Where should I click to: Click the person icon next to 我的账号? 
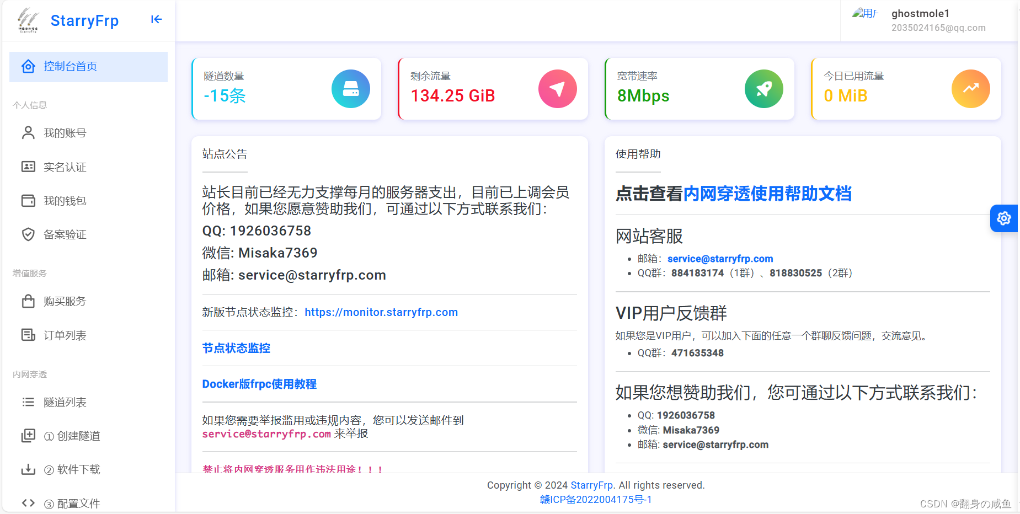click(x=28, y=133)
